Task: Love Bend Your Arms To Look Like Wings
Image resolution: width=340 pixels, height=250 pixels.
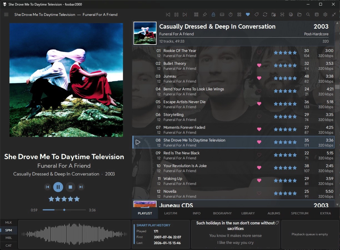Action: 259,91
